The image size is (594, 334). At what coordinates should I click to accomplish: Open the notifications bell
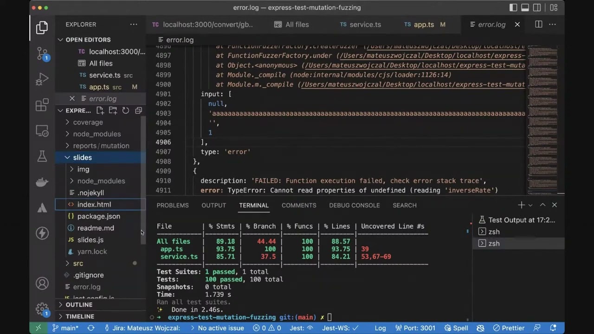pos(553,328)
